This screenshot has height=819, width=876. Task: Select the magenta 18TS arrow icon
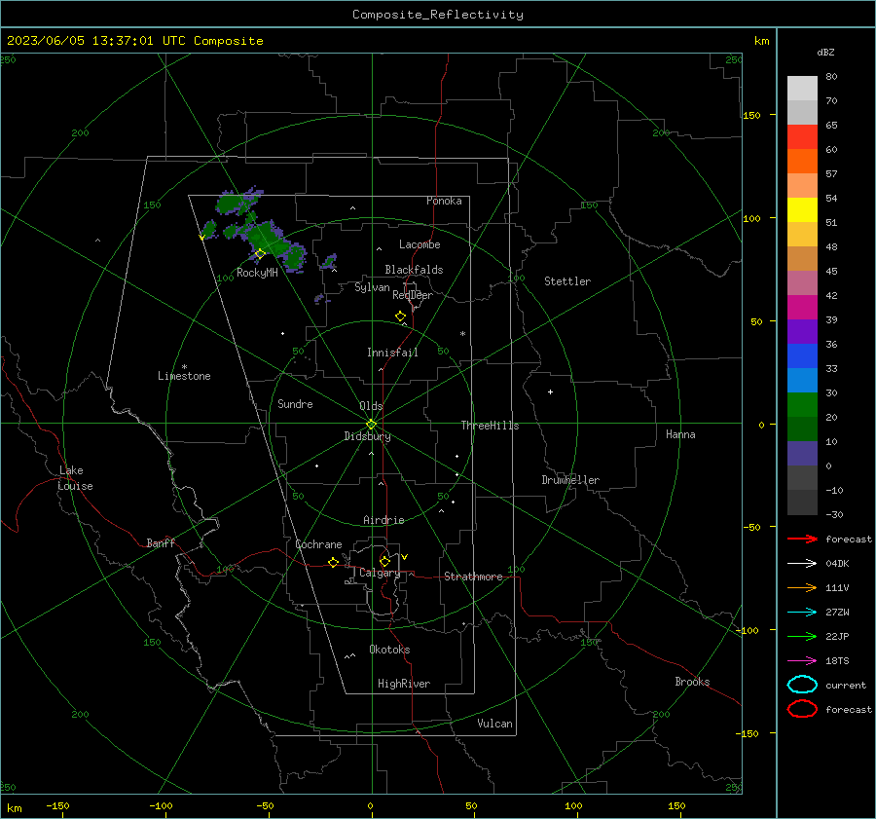pyautogui.click(x=802, y=661)
